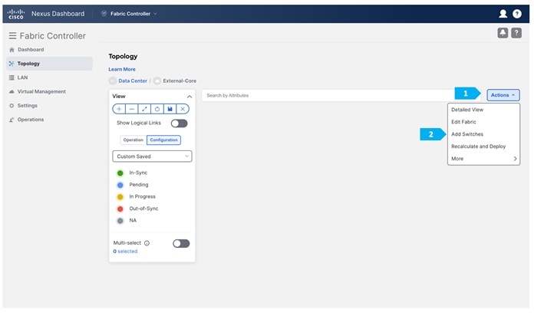Viewport: 534px width, 316px height.
Task: Zoom out with the minus view button
Action: (132, 109)
